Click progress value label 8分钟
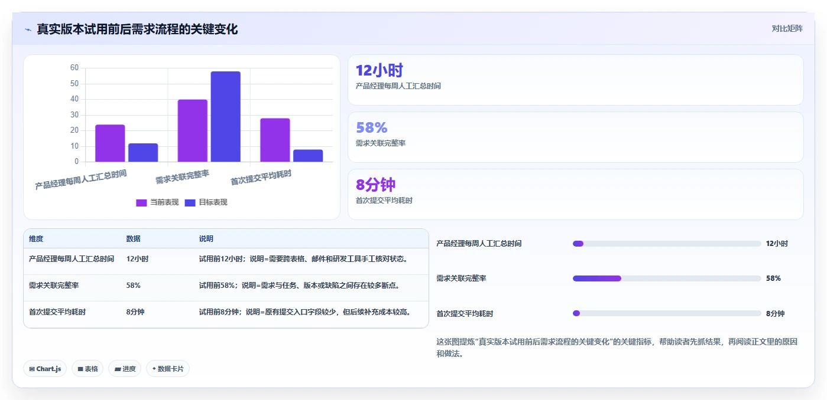Screen dimensions: 827x400 click(775, 314)
